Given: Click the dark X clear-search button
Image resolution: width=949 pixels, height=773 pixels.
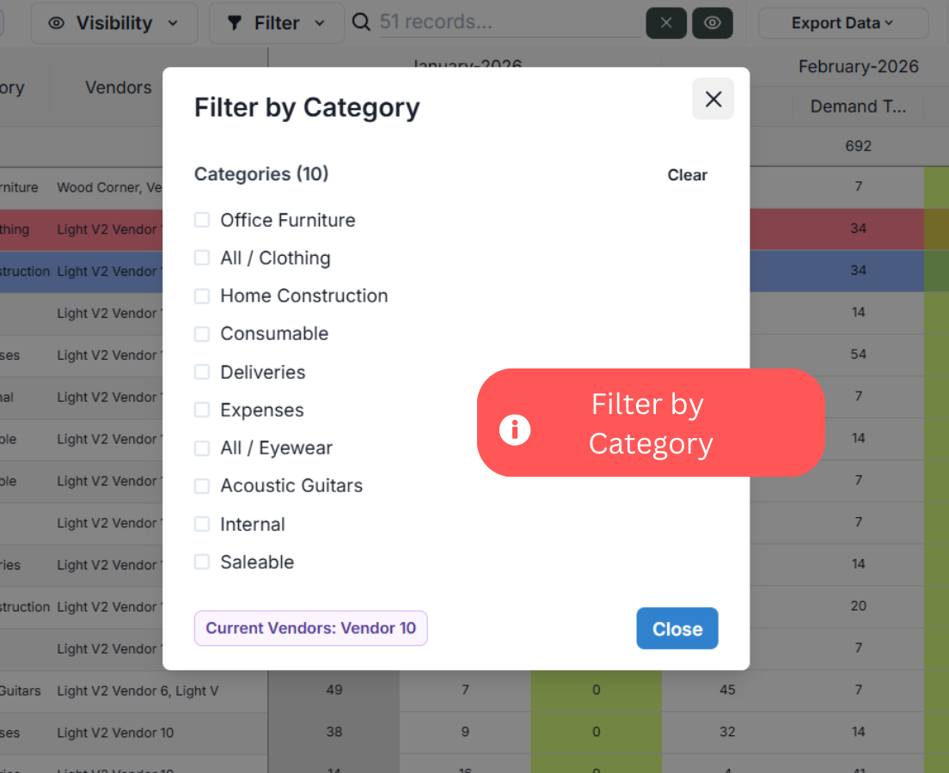Looking at the screenshot, I should pyautogui.click(x=666, y=23).
